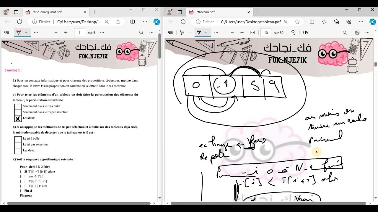Image resolution: width=378 pixels, height=212 pixels.
Task: Open Copilot in tableau window
Action: pyautogui.click(x=373, y=22)
